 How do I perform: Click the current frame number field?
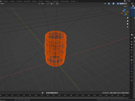pyautogui.click(x=106, y=93)
